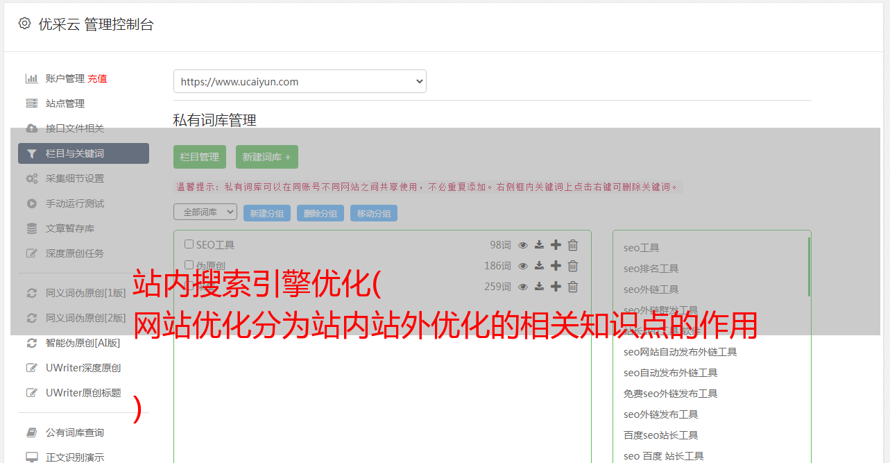This screenshot has width=890, height=463.
Task: Click the keyword list green scrollbar
Action: click(809, 267)
